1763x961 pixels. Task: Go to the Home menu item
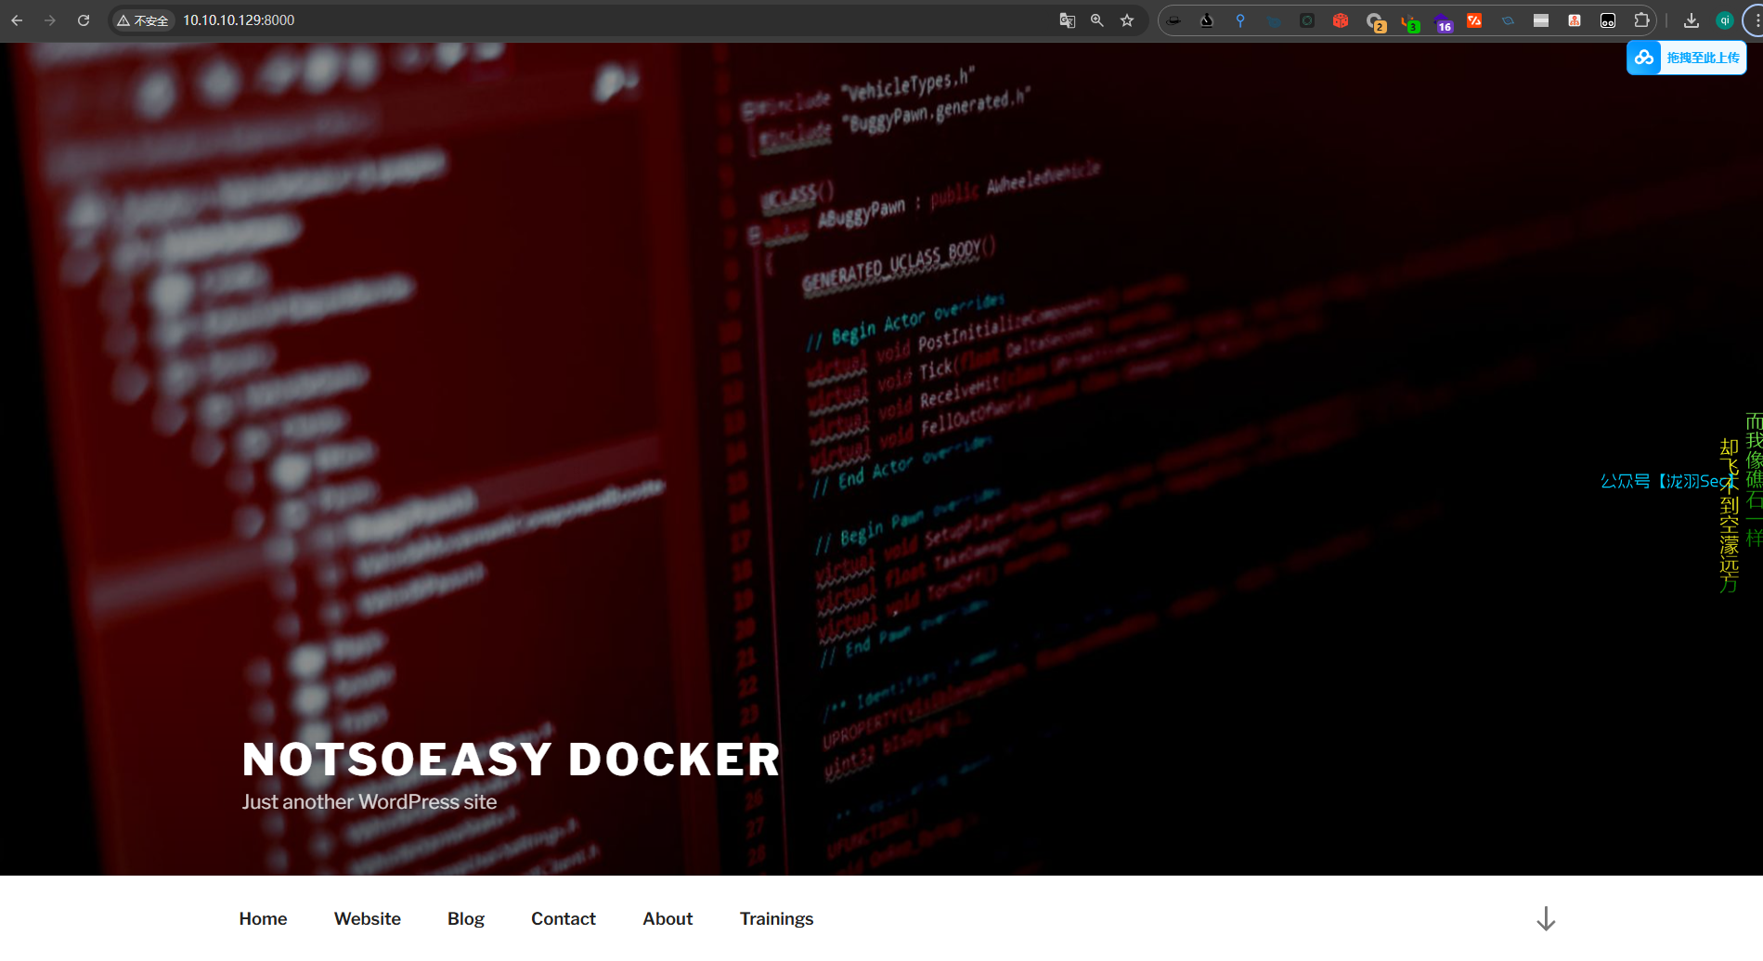point(263,918)
